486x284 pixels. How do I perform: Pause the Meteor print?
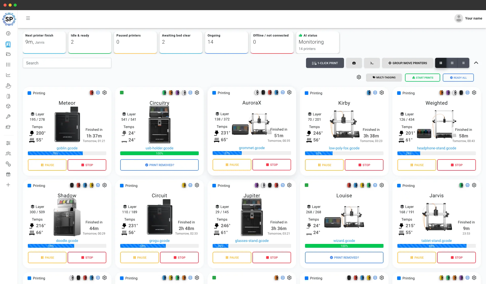[x=47, y=165]
